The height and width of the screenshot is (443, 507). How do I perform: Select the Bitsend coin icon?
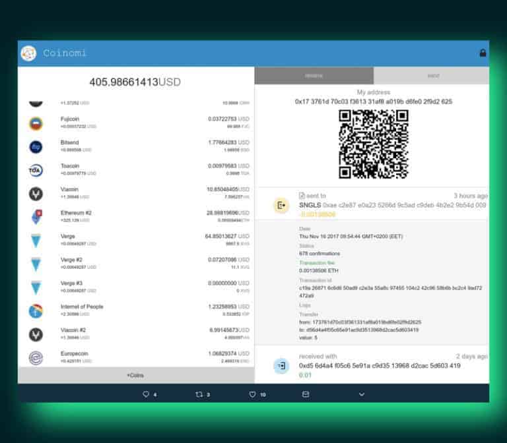tap(36, 147)
